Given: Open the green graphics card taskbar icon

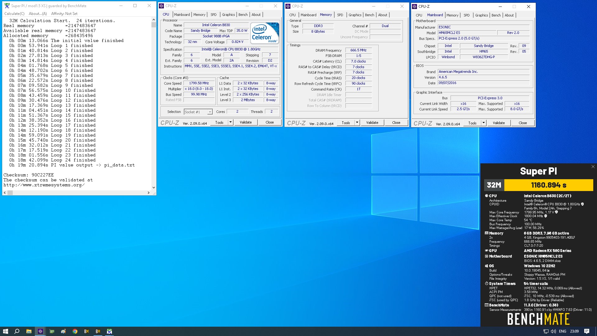Looking at the screenshot, I should [x=52, y=331].
